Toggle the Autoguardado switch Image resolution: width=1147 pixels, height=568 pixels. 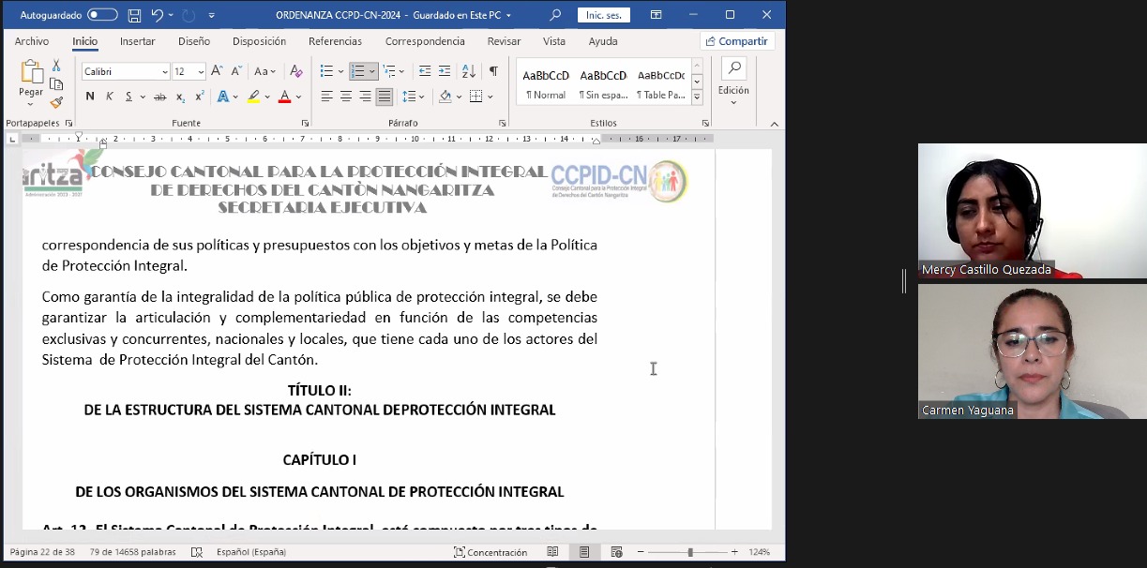102,15
